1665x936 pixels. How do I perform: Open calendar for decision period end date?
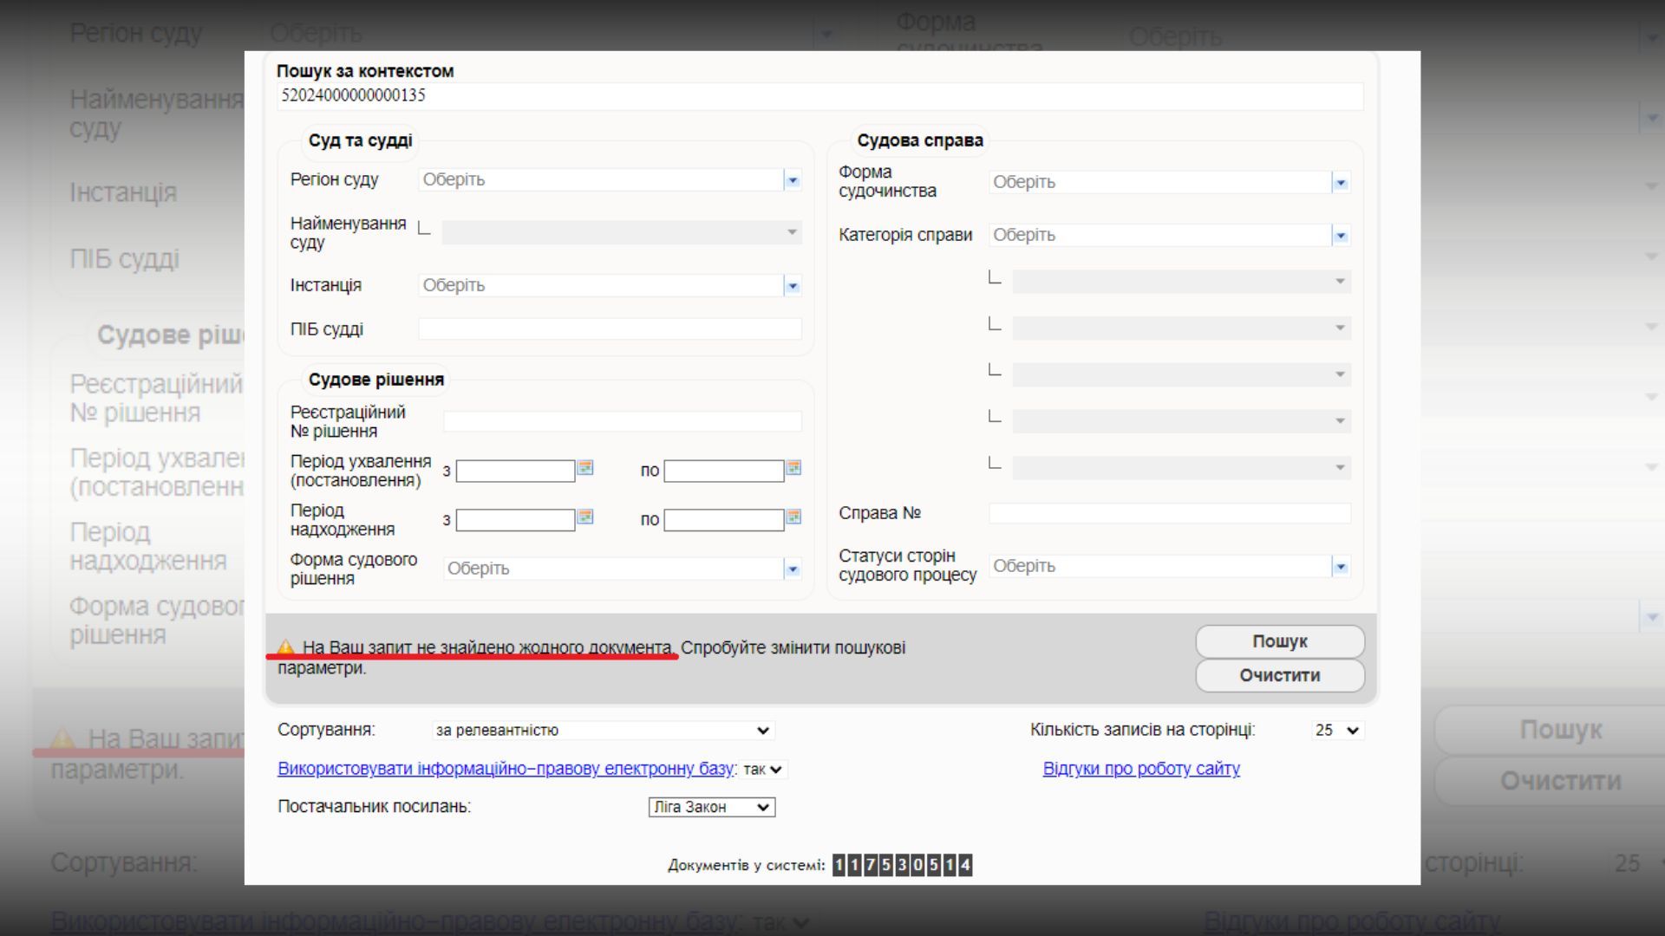(793, 468)
